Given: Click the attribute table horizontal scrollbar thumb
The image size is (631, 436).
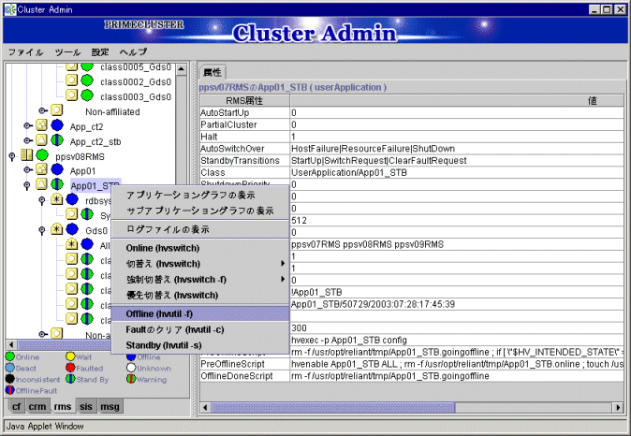Looking at the screenshot, I should [332, 407].
